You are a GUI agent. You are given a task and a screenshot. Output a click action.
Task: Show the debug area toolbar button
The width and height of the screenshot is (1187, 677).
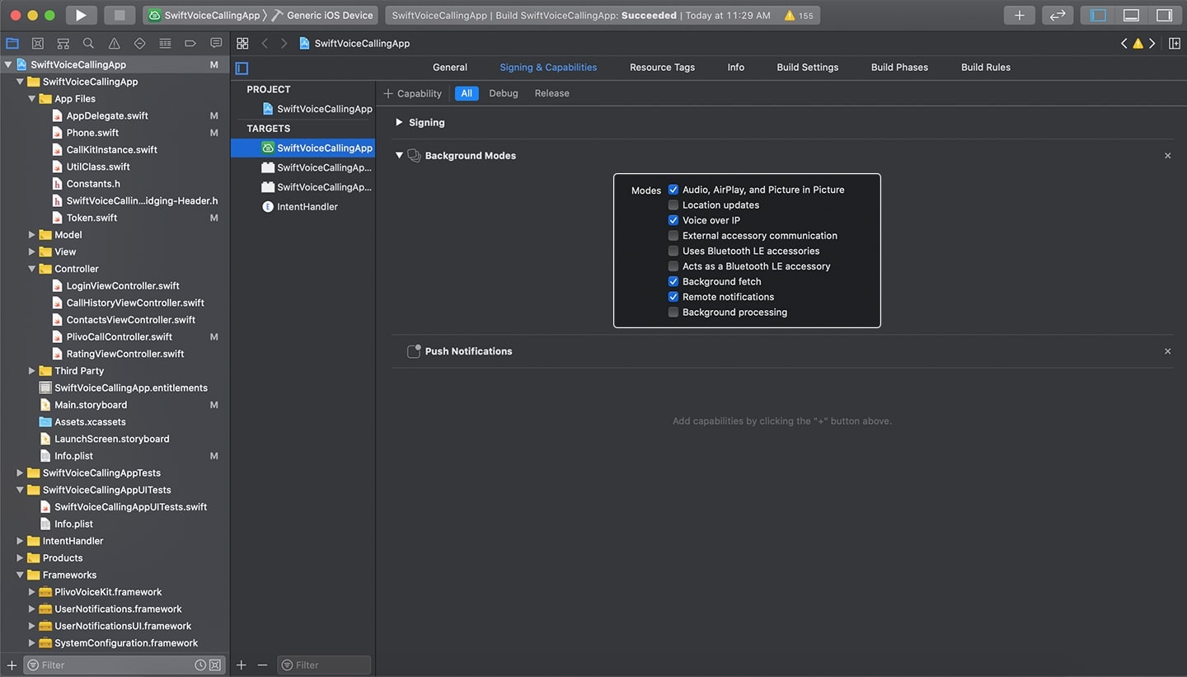pos(1131,15)
